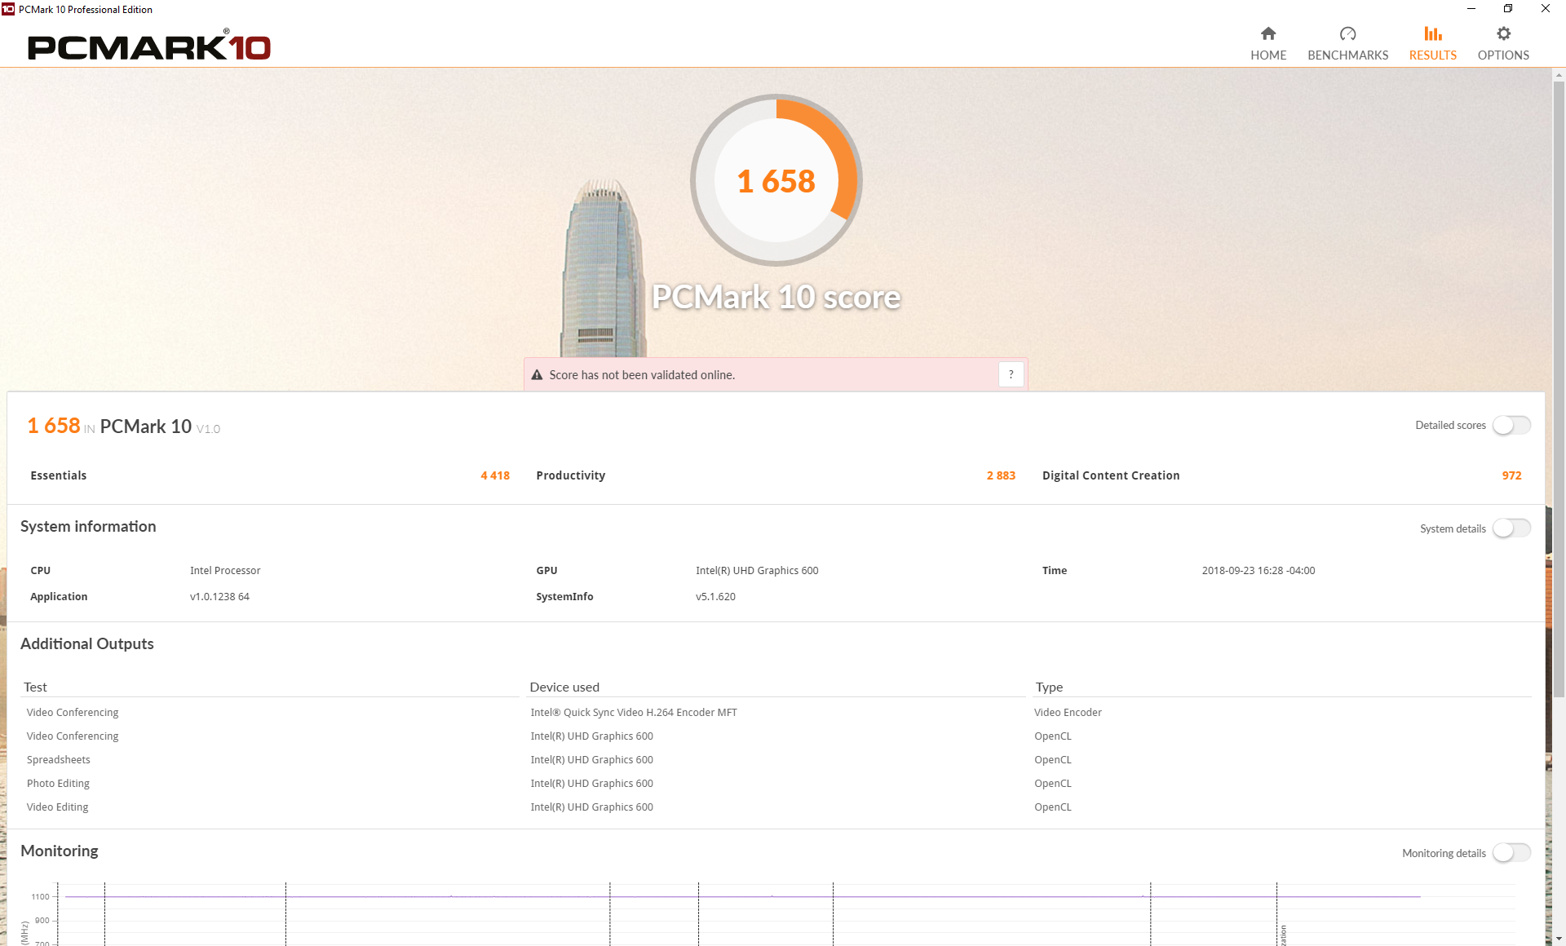Click the Application version v1.0.1238 64
The height and width of the screenshot is (946, 1566).
(x=219, y=597)
